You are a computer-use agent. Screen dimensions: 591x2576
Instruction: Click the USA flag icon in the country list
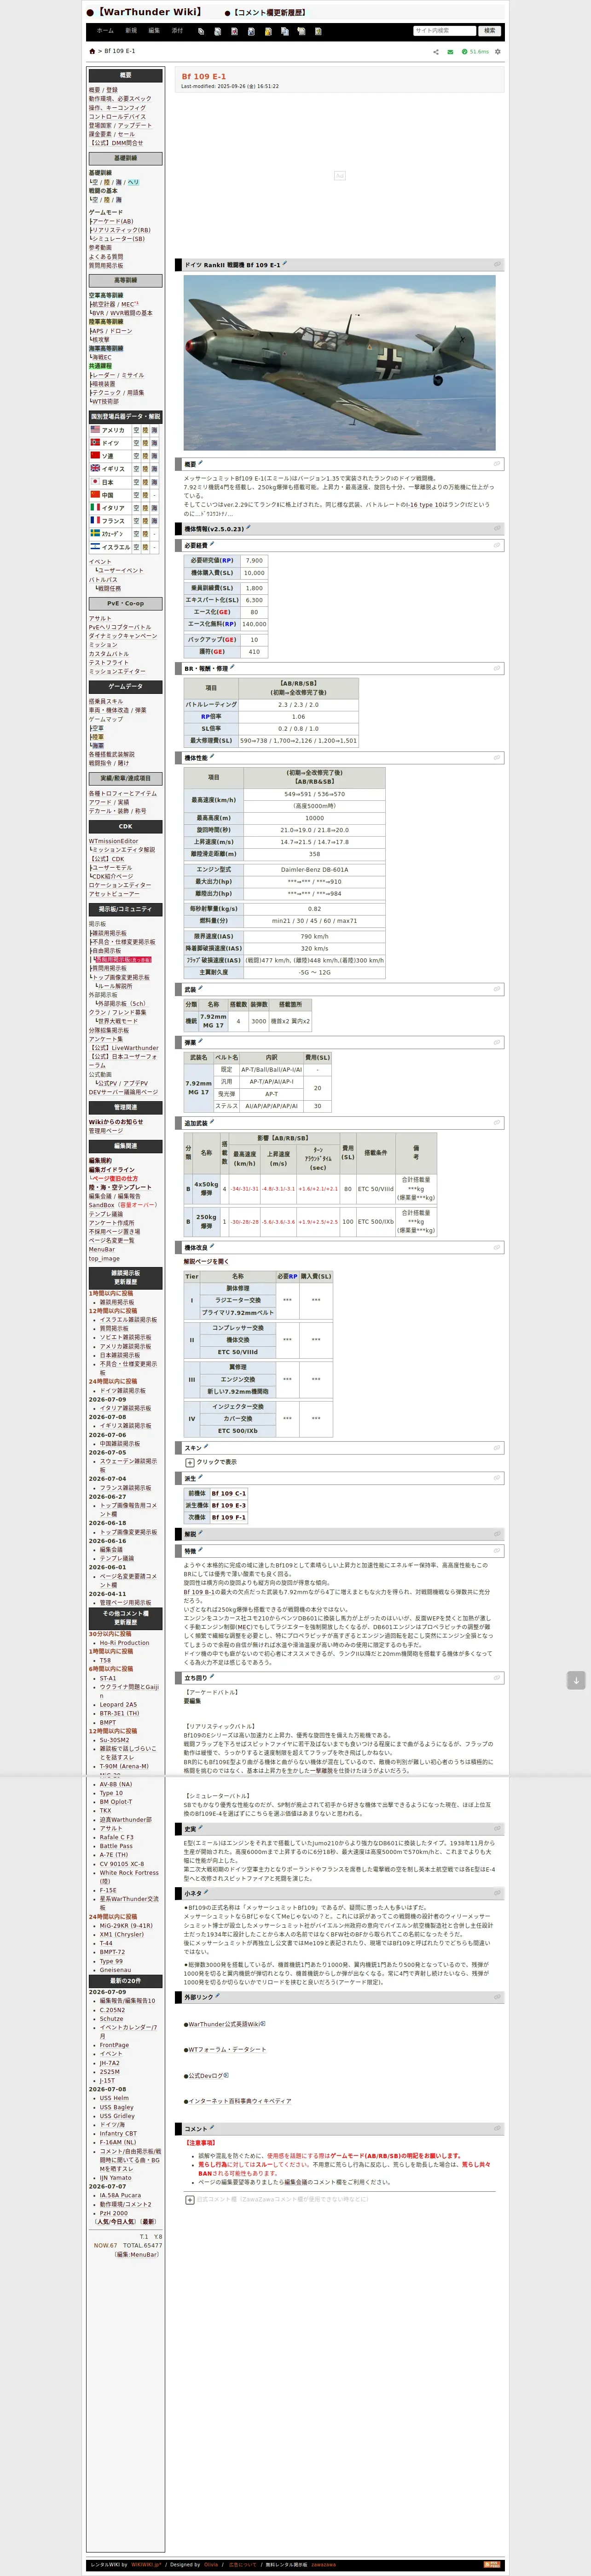tap(95, 429)
